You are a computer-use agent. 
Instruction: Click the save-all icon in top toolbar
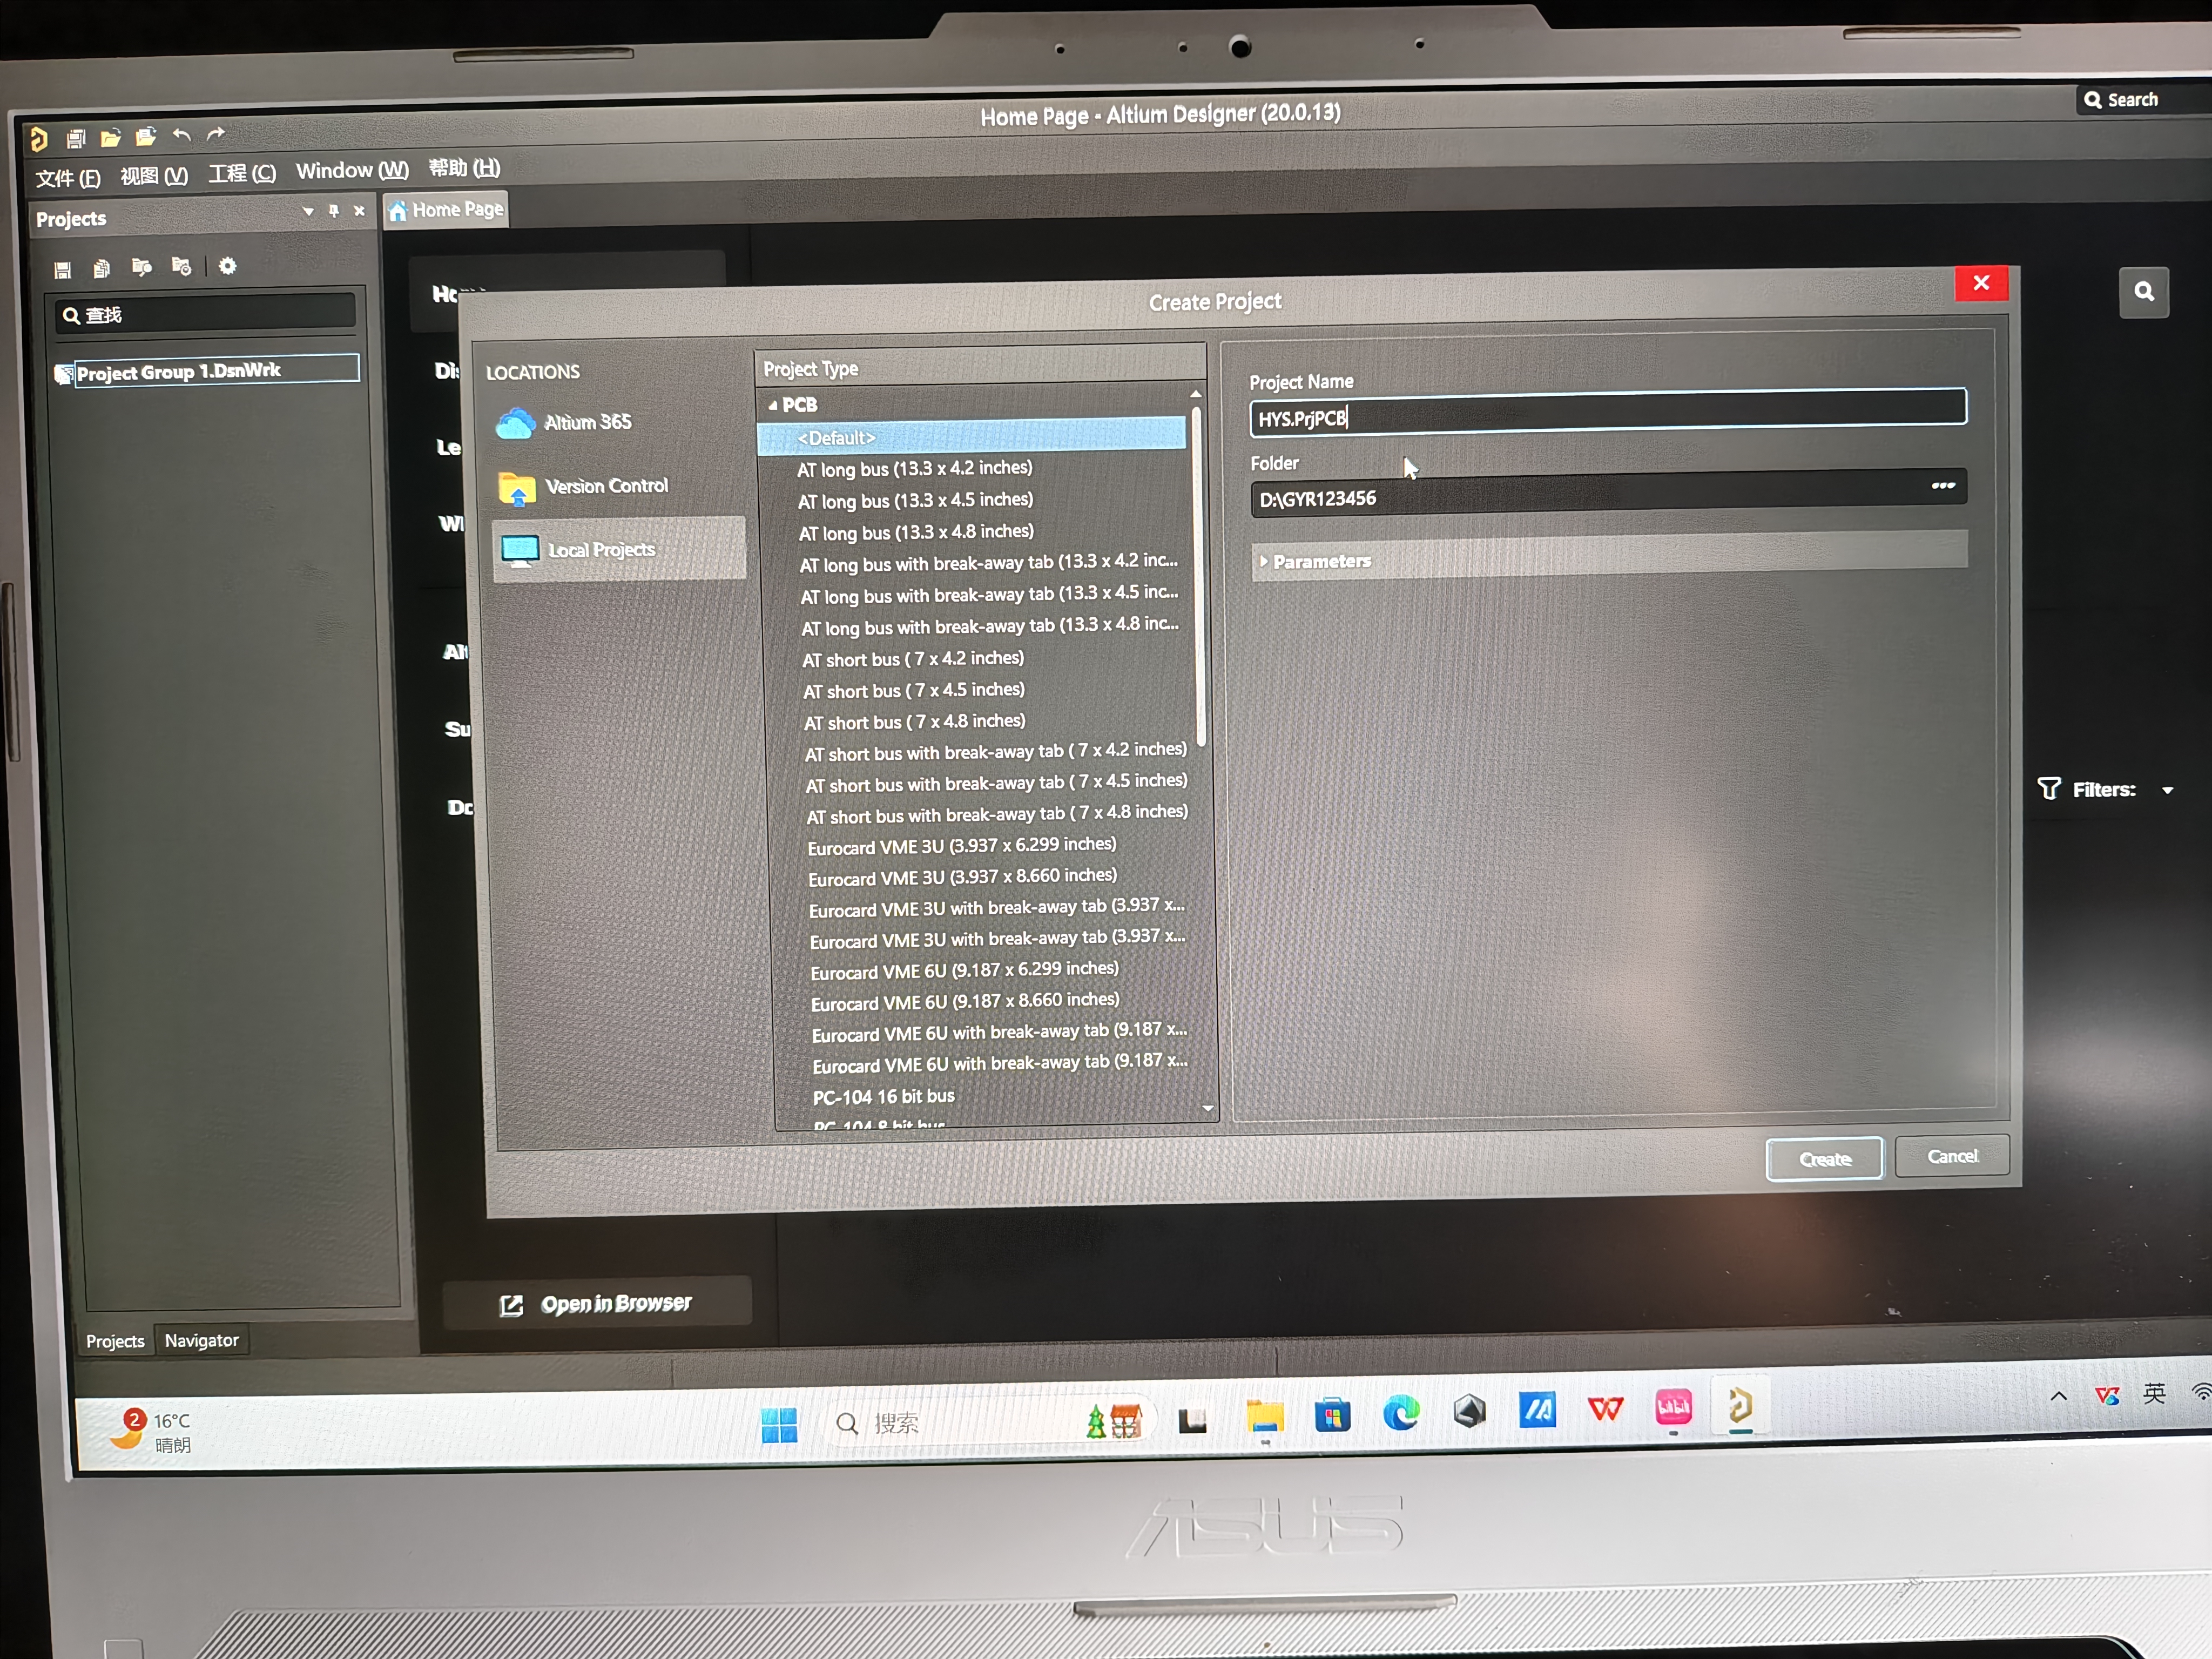(76, 139)
